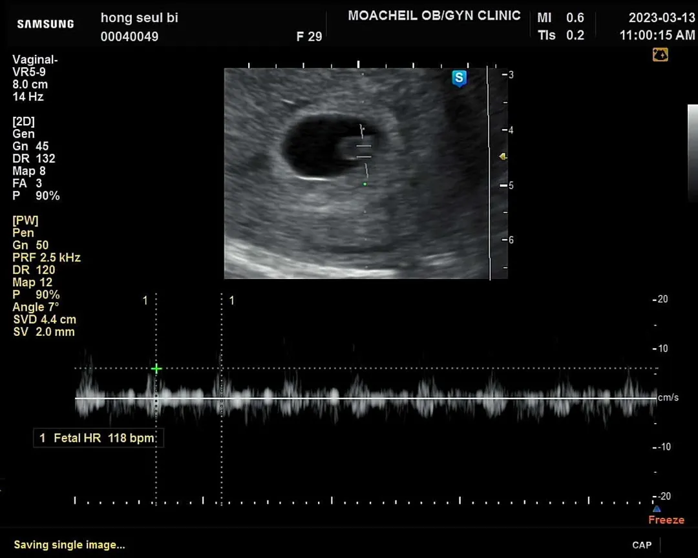Click the PRF 2.5 kHz parameter
The height and width of the screenshot is (558, 698).
click(x=47, y=258)
